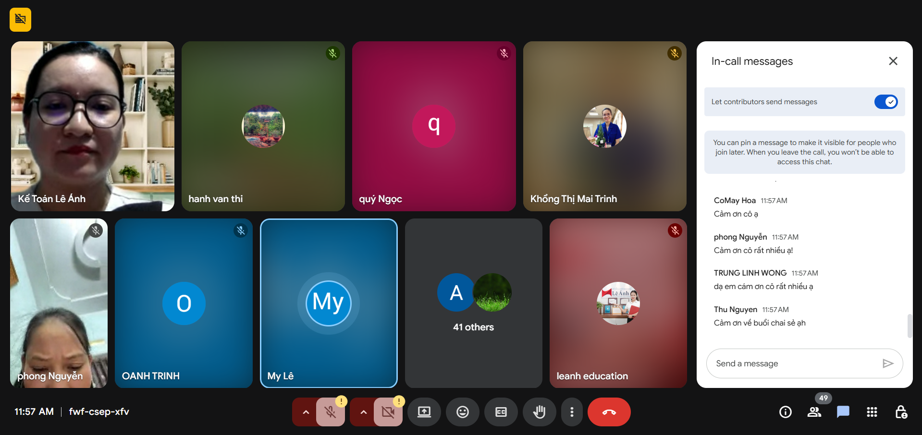The image size is (922, 435).
Task: Open more options three-dot menu
Action: 571,412
